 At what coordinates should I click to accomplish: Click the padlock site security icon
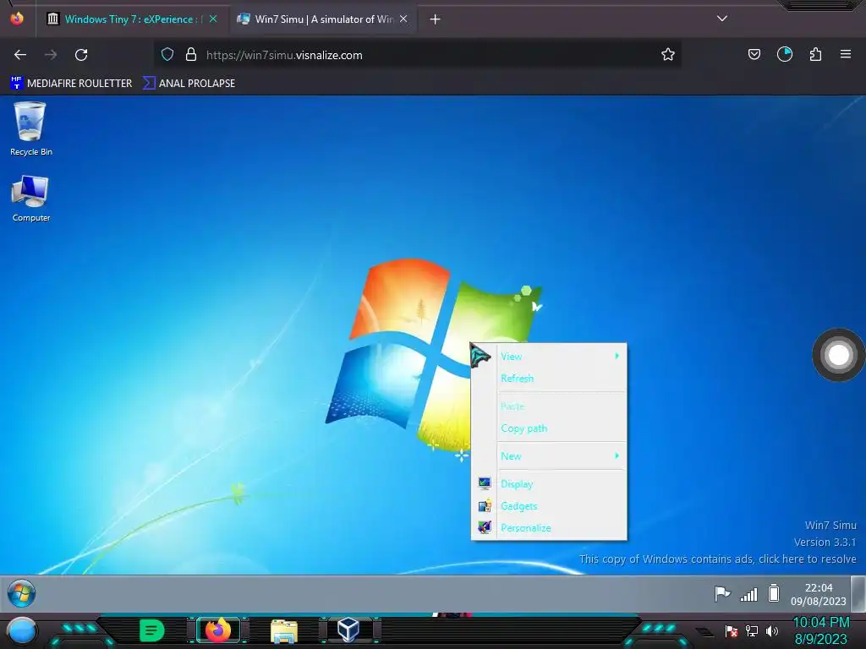pos(191,55)
